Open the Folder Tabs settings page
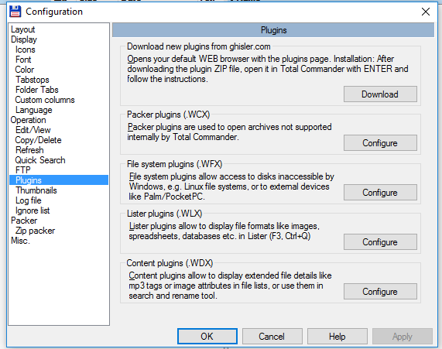 (x=37, y=90)
